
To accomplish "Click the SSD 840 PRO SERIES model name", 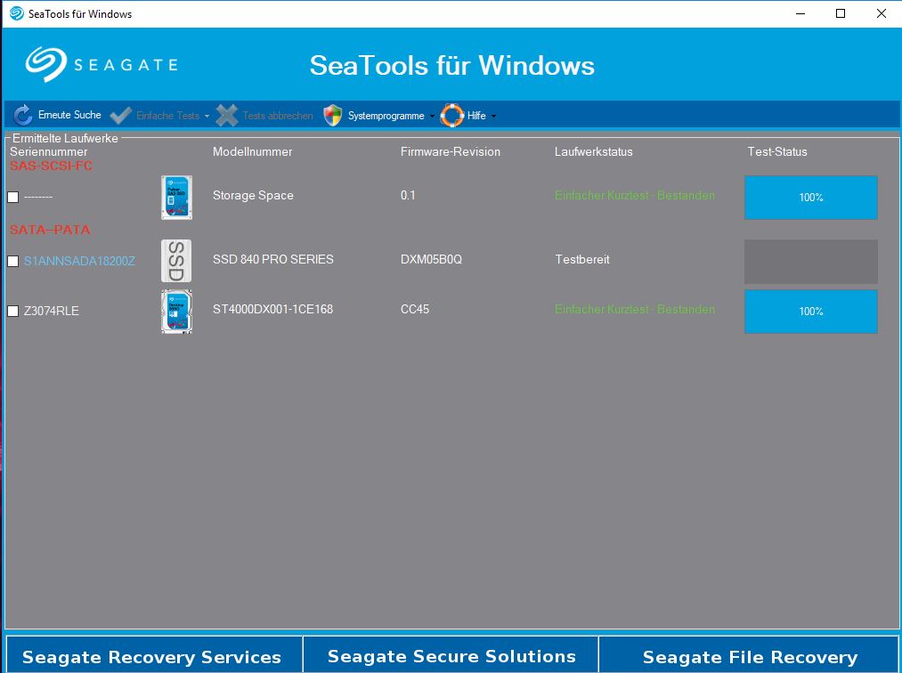I will coord(273,259).
